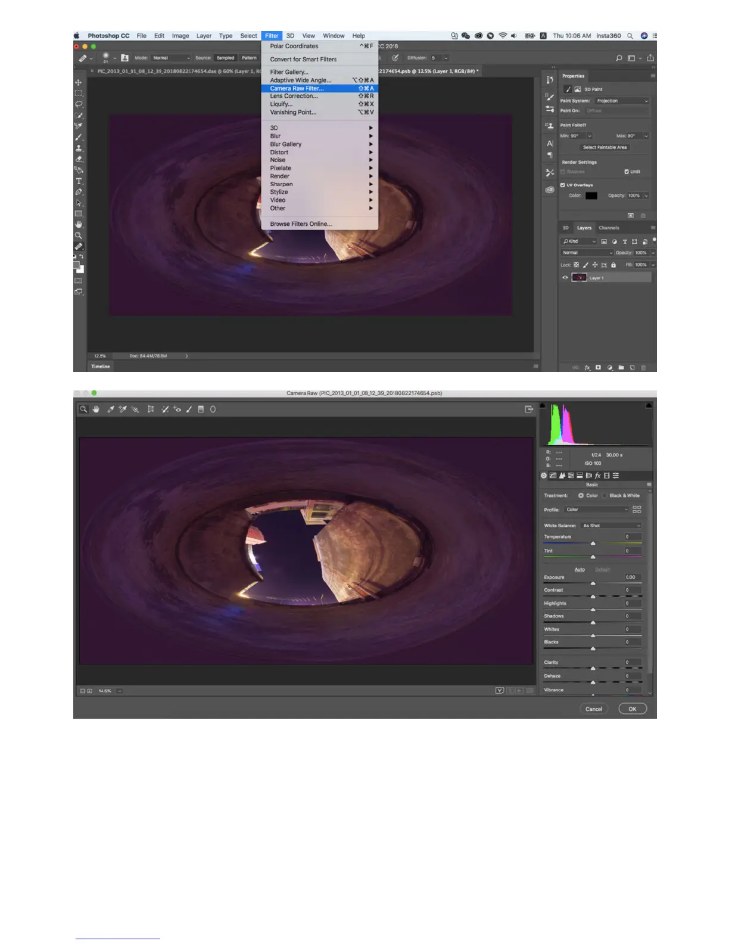This screenshot has height=944, width=729.
Task: Switch to the Channels tab
Action: pyautogui.click(x=609, y=228)
